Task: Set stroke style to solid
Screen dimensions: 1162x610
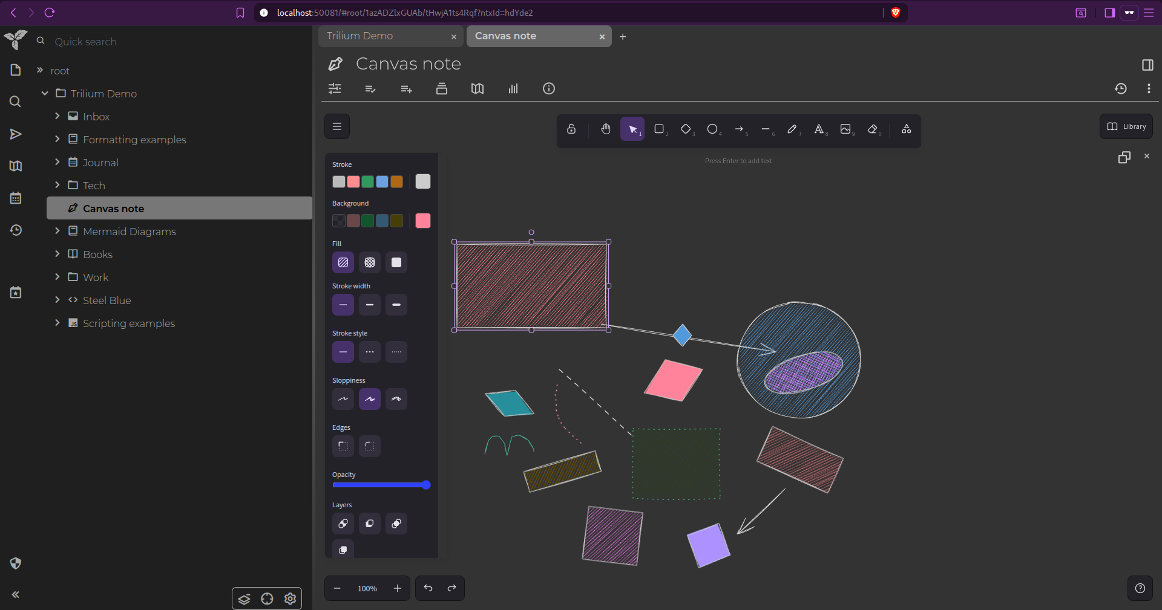Action: click(x=343, y=352)
